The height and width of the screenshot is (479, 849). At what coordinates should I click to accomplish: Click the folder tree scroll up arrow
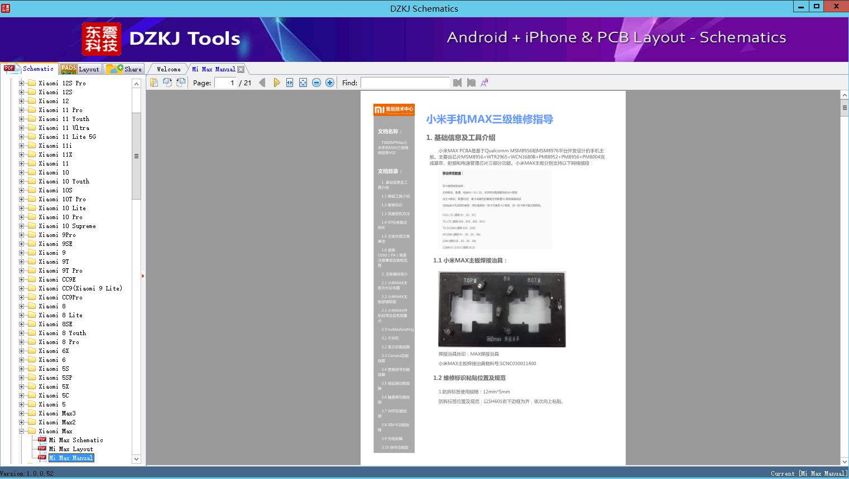[136, 84]
